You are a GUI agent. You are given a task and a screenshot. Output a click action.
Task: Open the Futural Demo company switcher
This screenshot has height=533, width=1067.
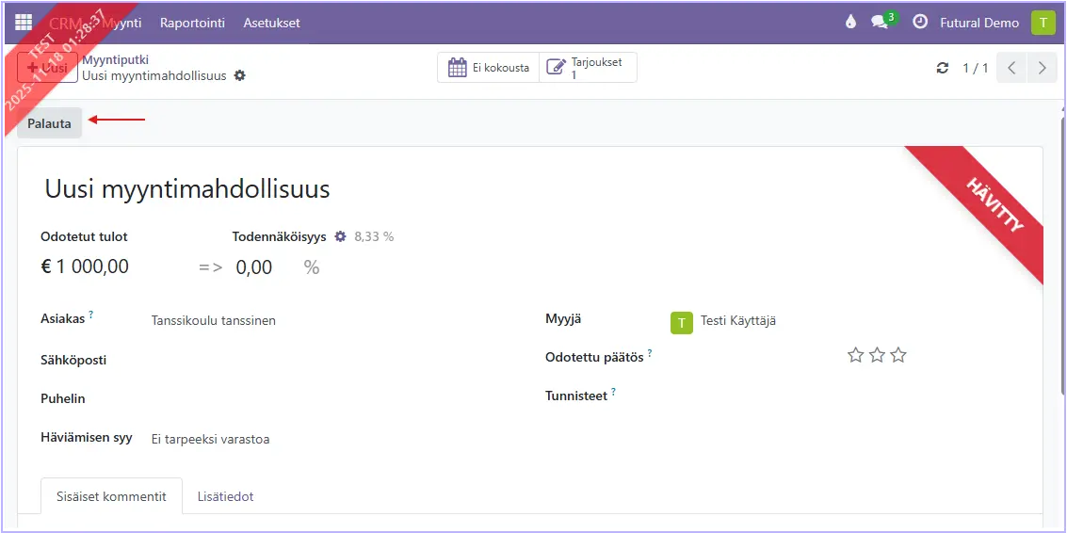pyautogui.click(x=979, y=23)
